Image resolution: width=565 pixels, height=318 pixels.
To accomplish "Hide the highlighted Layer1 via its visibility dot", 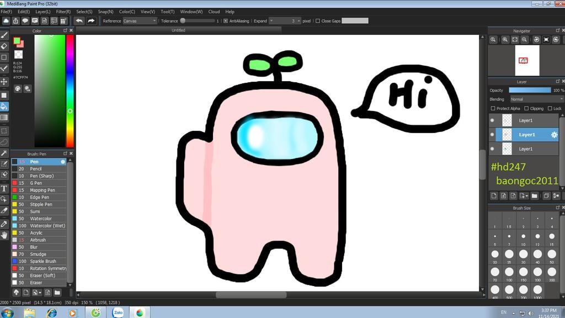I will [492, 135].
